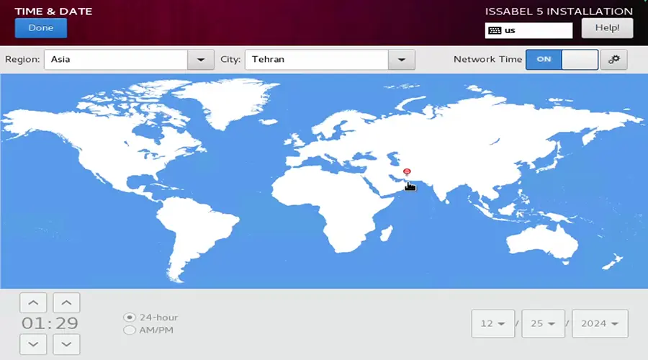Viewport: 648px width, 360px height.
Task: Click the Network Time label
Action: [487, 60]
